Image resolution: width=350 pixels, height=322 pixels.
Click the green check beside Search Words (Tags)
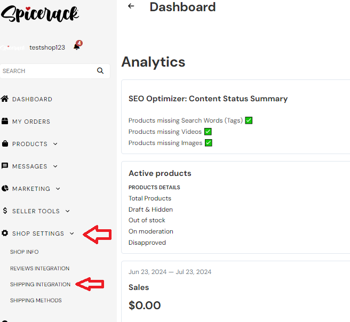pyautogui.click(x=249, y=120)
